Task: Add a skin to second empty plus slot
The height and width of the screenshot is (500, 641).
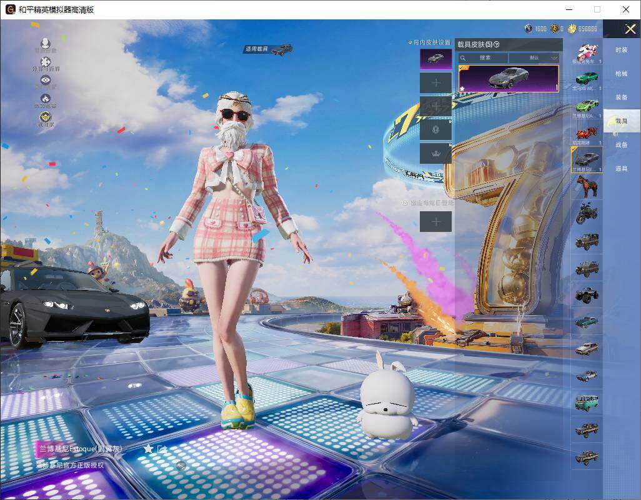Action: (x=436, y=106)
